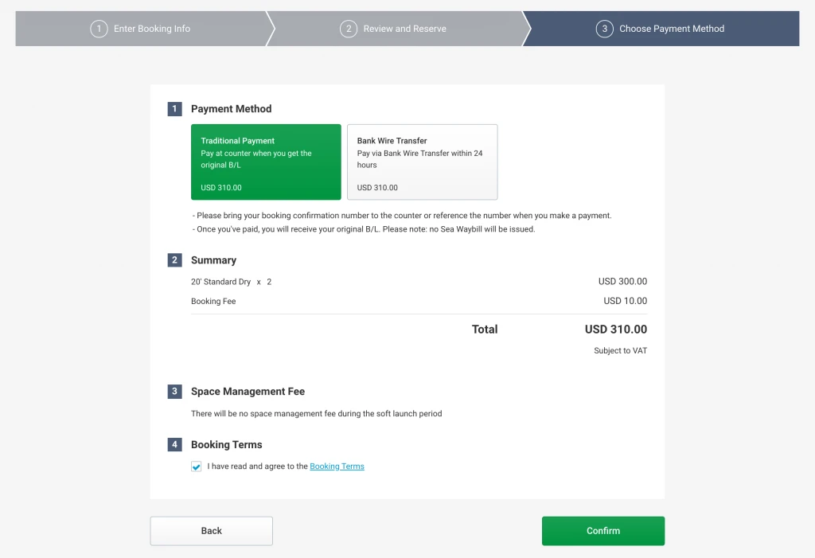Go to the Enter Booking Info step label

point(152,29)
